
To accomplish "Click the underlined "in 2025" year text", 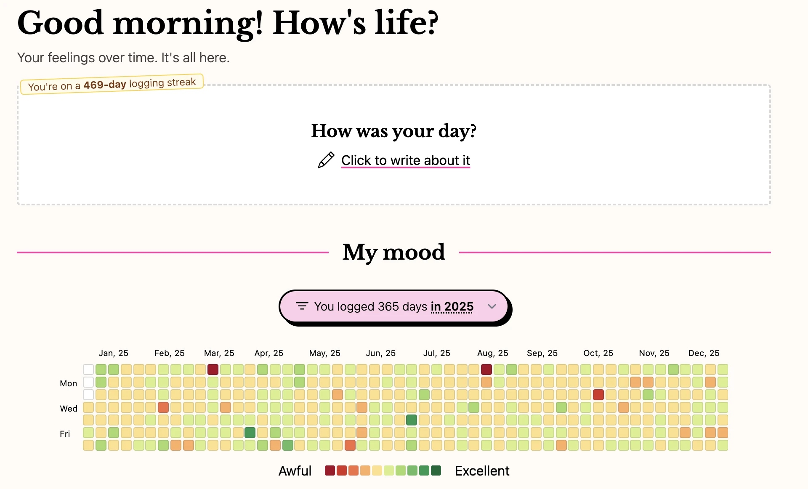I will 452,306.
